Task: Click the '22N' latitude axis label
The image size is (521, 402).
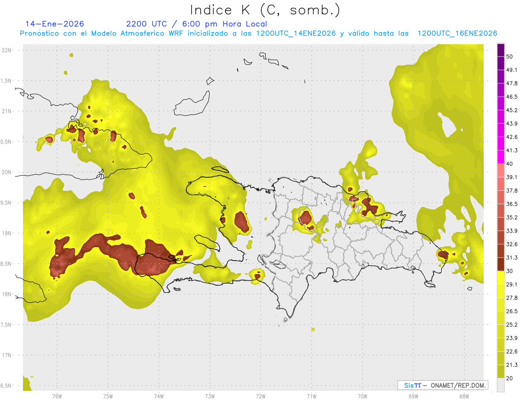Action: coord(7,50)
